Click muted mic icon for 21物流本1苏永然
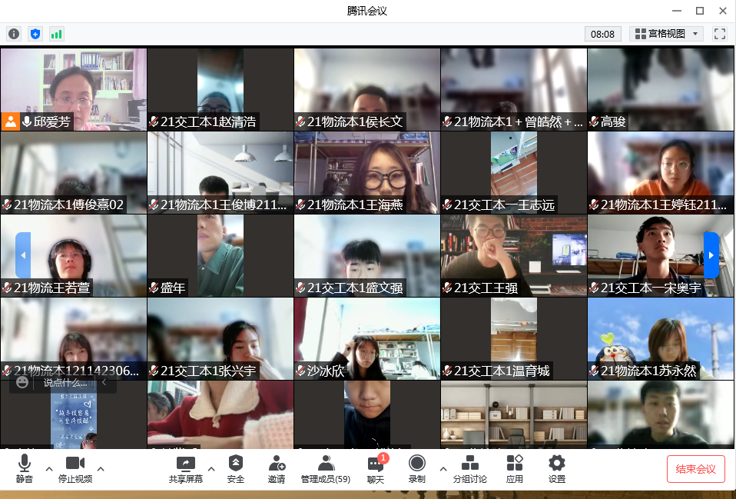Viewport: 736px width, 499px height. click(594, 371)
